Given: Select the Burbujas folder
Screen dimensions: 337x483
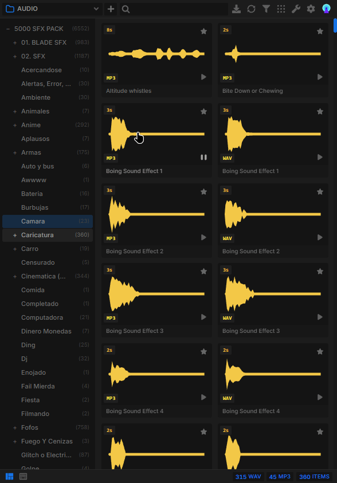Looking at the screenshot, I should [48, 207].
